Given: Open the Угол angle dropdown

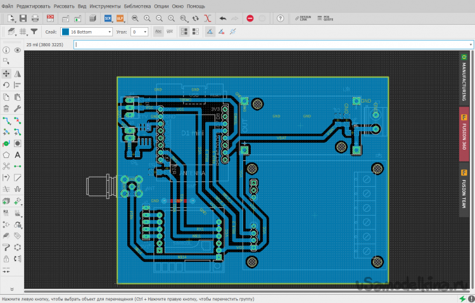Looking at the screenshot, I should [139, 31].
